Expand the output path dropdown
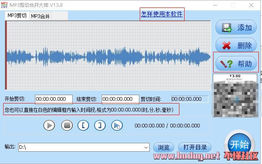Viewport: 262px width, 164px height. click(146, 147)
